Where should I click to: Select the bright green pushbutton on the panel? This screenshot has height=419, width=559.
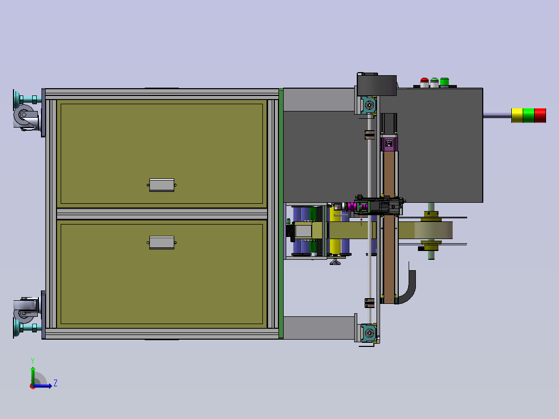click(x=444, y=81)
